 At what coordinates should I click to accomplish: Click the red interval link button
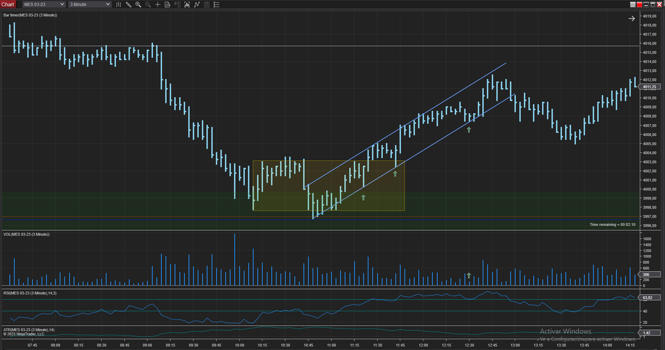coord(639,4)
